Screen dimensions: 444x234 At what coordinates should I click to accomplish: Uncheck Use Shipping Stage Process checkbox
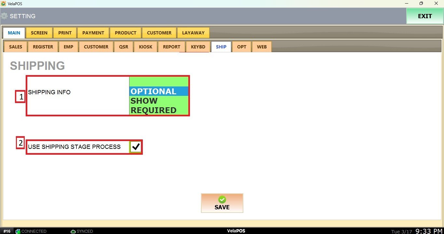[136, 147]
